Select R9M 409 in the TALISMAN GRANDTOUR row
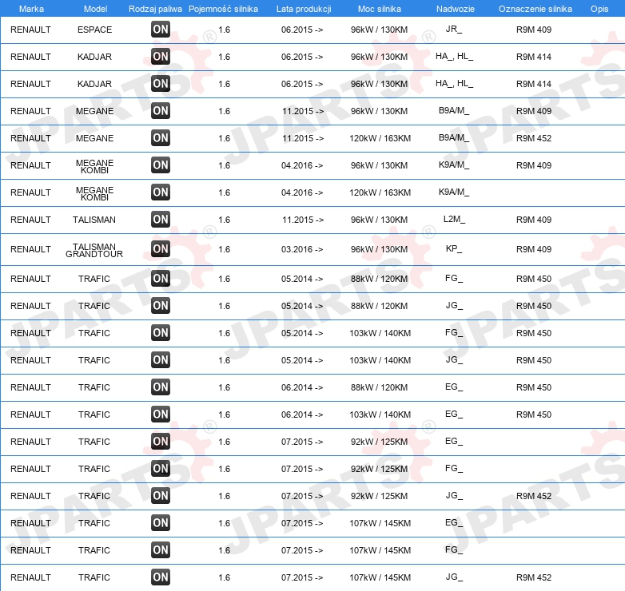The width and height of the screenshot is (625, 591). (534, 249)
